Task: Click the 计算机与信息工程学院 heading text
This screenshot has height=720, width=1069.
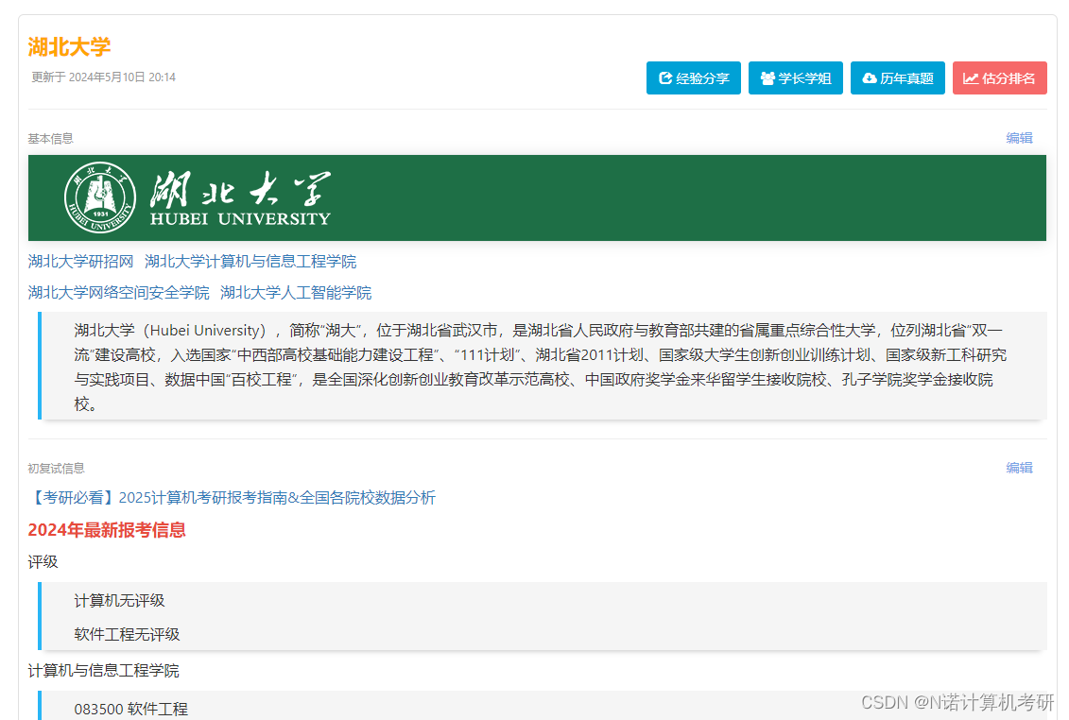Action: pyautogui.click(x=104, y=671)
